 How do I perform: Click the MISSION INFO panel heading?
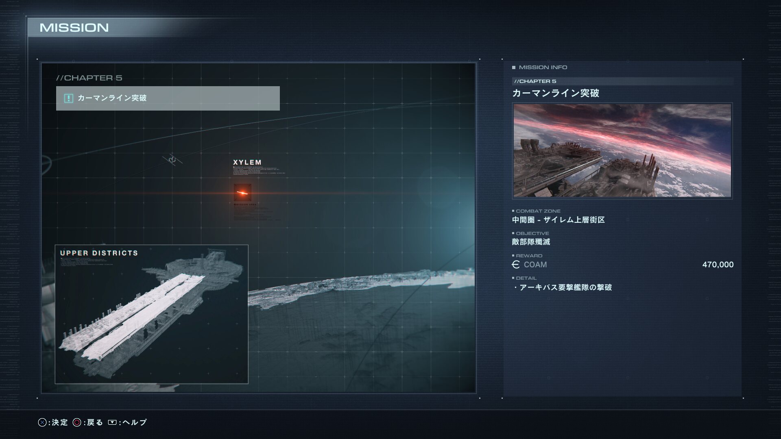pos(543,67)
